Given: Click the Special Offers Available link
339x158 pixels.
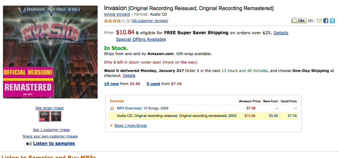Looking at the screenshot, I should pos(141,39).
